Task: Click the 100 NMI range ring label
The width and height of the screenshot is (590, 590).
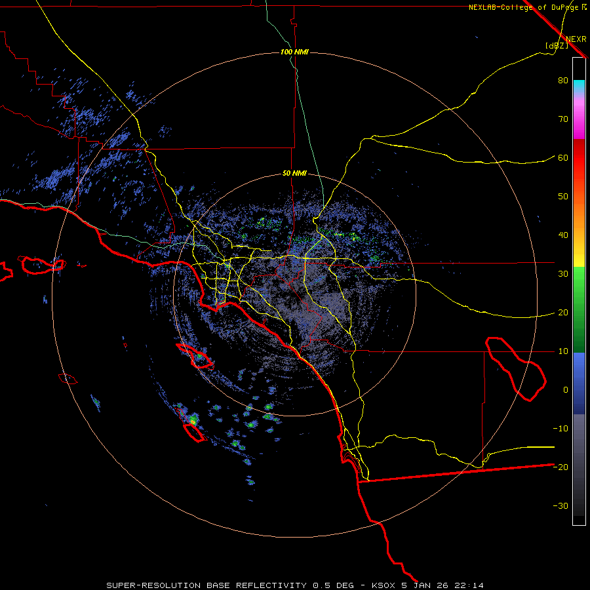Action: [x=294, y=52]
